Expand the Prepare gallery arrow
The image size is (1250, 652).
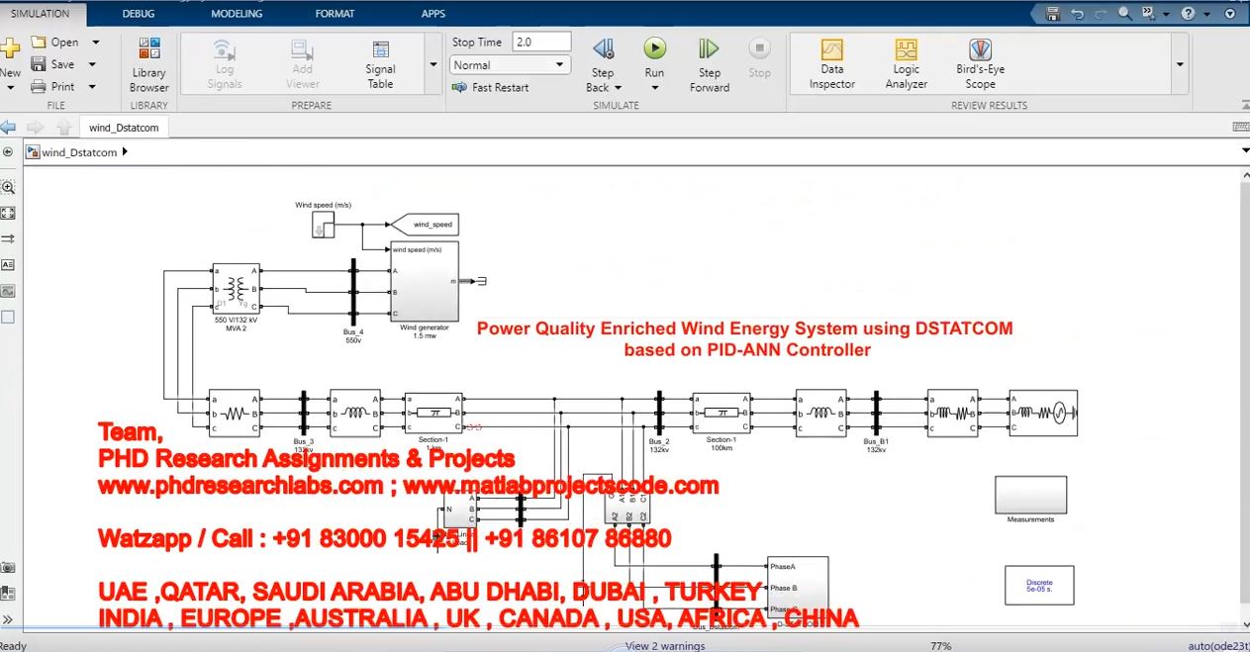(433, 65)
